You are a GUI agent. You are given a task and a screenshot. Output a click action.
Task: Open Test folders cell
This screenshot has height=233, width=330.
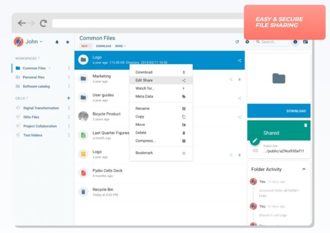[32, 135]
